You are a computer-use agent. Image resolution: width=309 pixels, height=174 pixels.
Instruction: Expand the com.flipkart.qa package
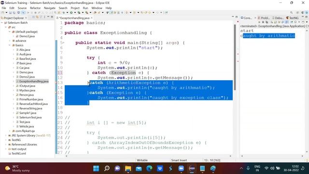(10, 131)
